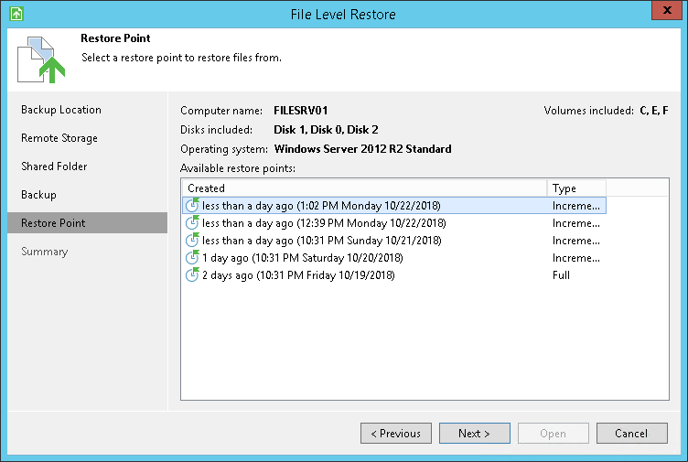Select restore point created 1:02 PM Monday 10/22/2018
Image resolution: width=688 pixels, height=462 pixels.
coord(394,205)
